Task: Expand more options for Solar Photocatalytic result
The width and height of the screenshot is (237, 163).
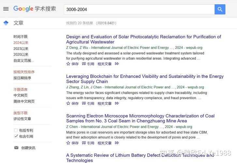Action: [117, 64]
